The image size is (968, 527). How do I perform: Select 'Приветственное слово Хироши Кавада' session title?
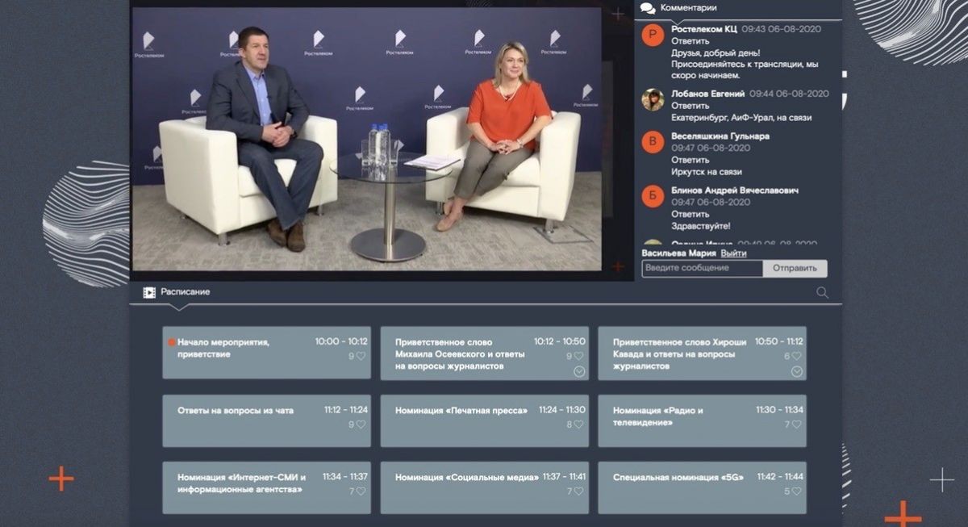[679, 353]
